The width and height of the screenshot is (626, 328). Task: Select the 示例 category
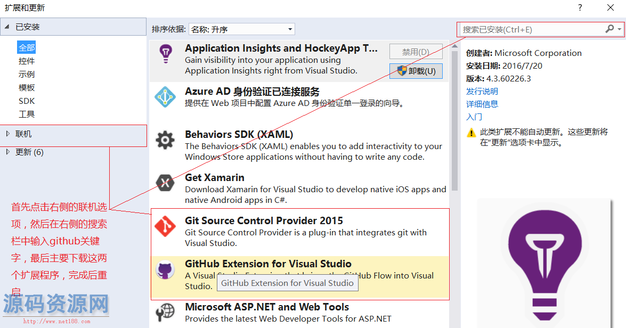point(27,74)
